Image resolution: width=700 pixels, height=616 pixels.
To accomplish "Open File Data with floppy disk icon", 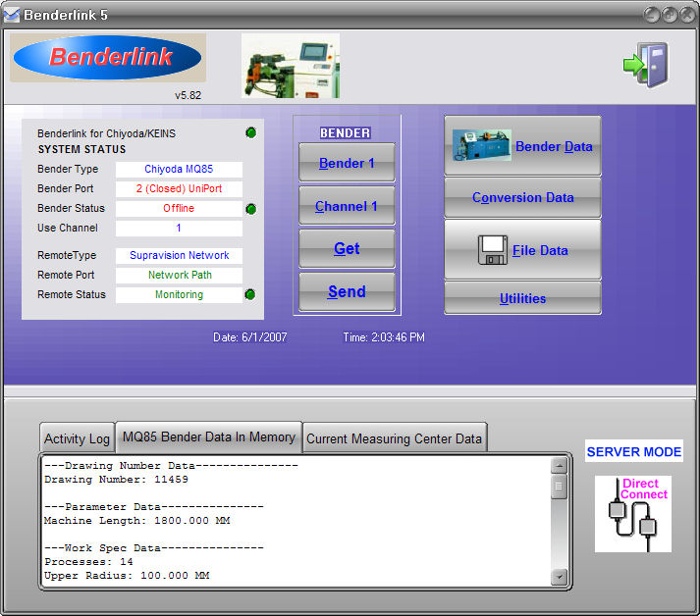I will 522,250.
